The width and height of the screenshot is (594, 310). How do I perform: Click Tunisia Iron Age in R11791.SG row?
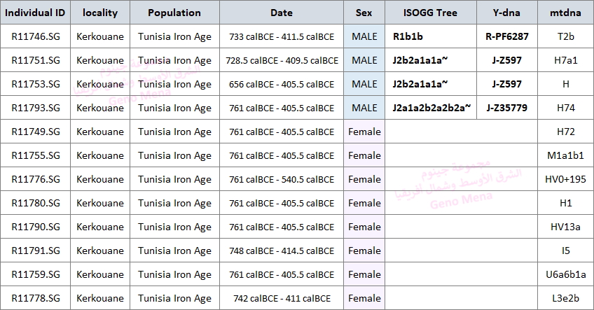(174, 251)
